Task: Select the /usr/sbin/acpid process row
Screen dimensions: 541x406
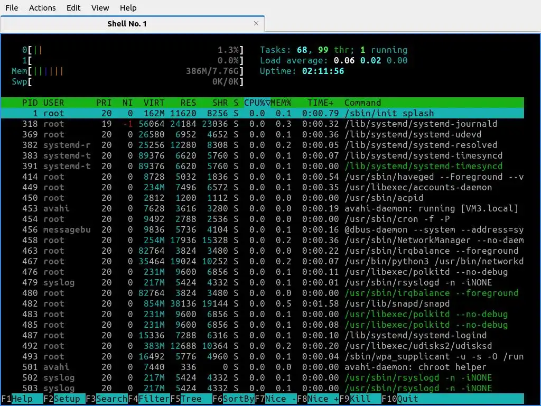Action: pos(263,198)
